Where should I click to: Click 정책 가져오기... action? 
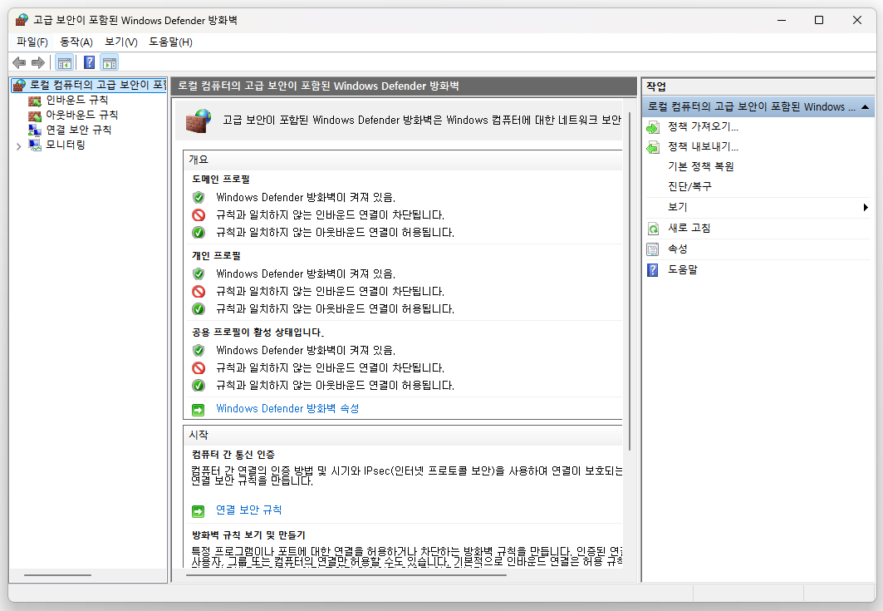703,127
